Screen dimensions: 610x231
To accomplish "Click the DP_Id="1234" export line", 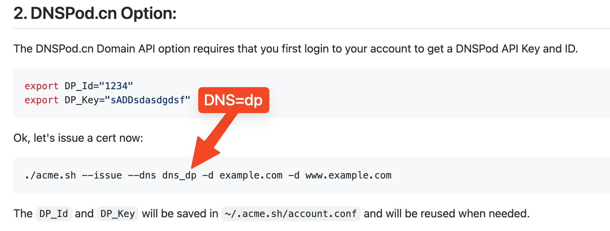I will tap(79, 86).
